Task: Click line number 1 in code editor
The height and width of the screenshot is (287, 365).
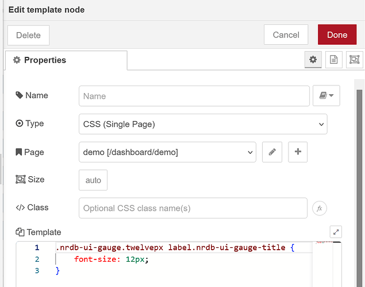Action: coord(37,248)
